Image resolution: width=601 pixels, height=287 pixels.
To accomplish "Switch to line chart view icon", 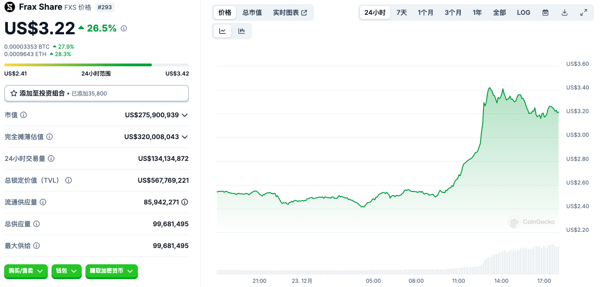I will point(222,31).
